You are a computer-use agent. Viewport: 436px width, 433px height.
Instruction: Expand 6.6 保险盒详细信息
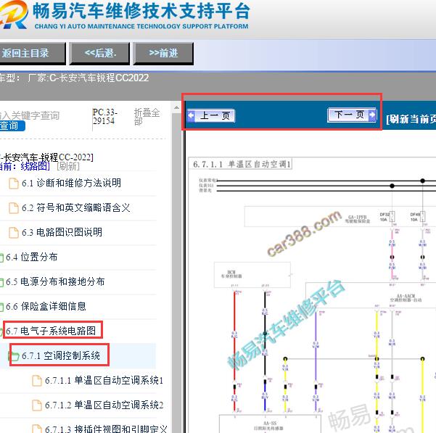46,306
